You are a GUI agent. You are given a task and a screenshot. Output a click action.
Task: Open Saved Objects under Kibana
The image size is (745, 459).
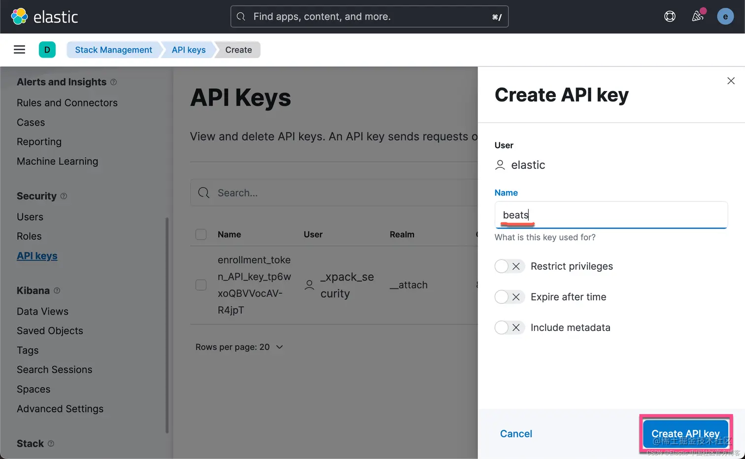coord(50,331)
